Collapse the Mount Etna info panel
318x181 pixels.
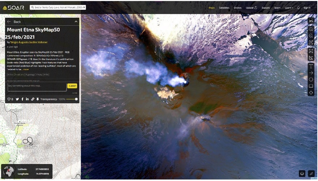tap(76, 22)
